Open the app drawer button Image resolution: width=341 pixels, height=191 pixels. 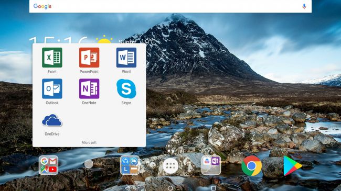point(170,166)
